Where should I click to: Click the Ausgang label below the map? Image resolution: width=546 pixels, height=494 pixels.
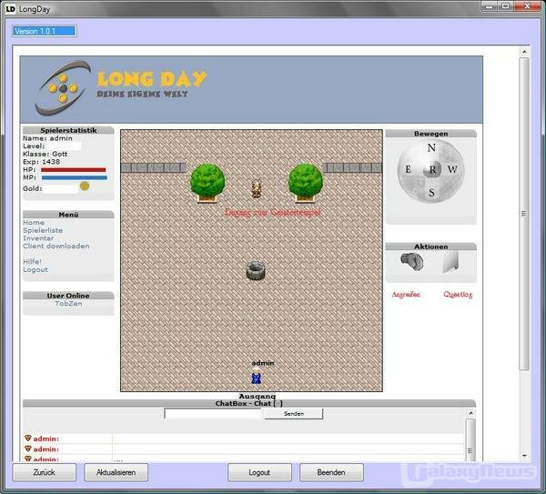pos(258,396)
